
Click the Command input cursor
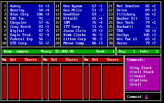[147, 97]
